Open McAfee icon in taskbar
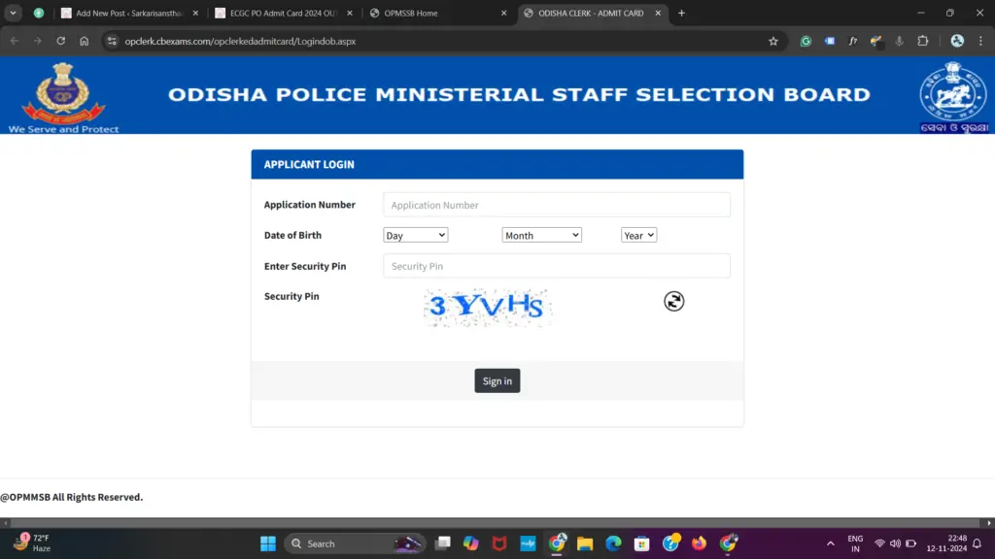Screen dimensions: 995x559 pos(499,543)
